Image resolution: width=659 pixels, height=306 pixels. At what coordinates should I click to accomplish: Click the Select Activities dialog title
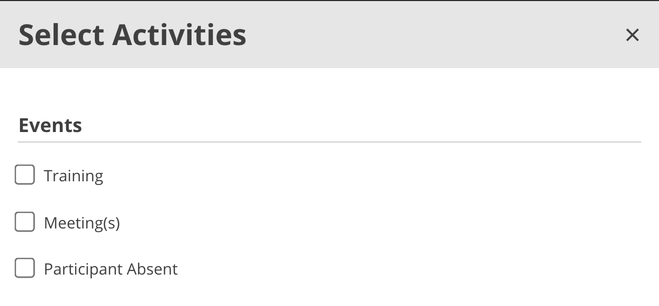(132, 35)
